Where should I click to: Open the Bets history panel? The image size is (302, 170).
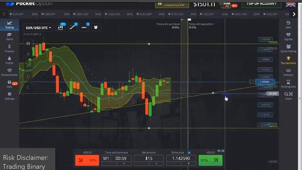click(x=288, y=25)
